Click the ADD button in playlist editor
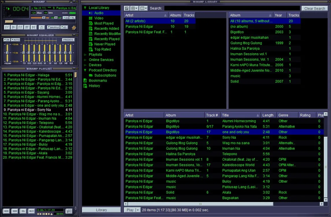This screenshot has width=331, height=217. (x=7, y=211)
